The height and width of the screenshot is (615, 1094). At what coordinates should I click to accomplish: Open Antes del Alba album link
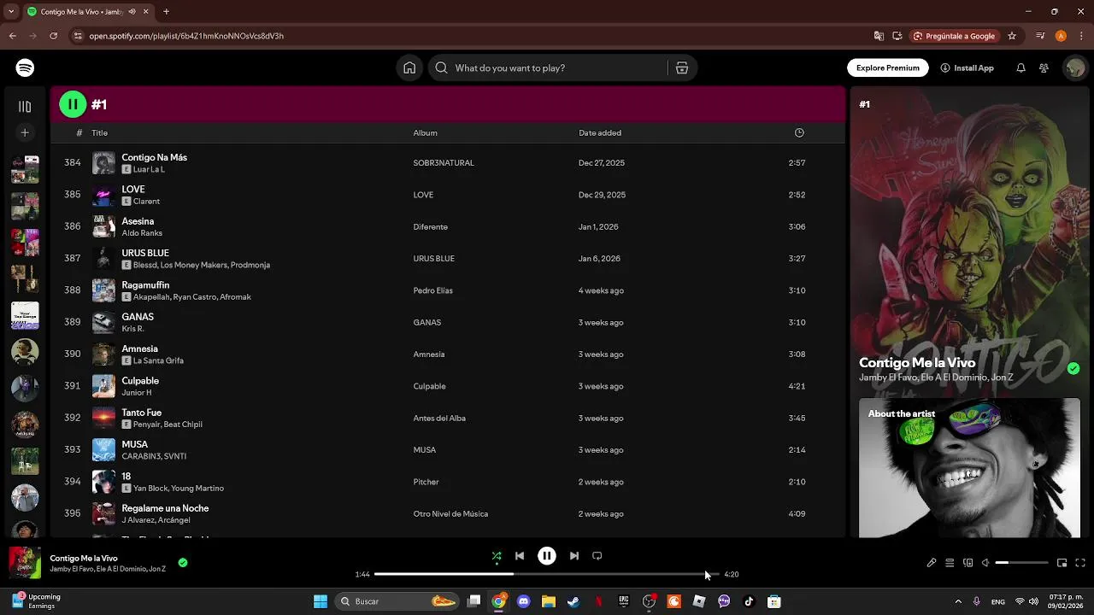[x=439, y=418]
